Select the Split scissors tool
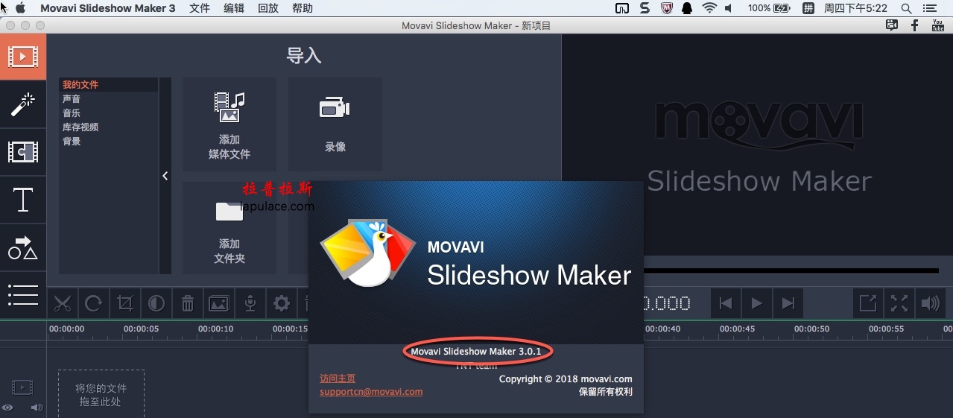The image size is (953, 418). (63, 303)
